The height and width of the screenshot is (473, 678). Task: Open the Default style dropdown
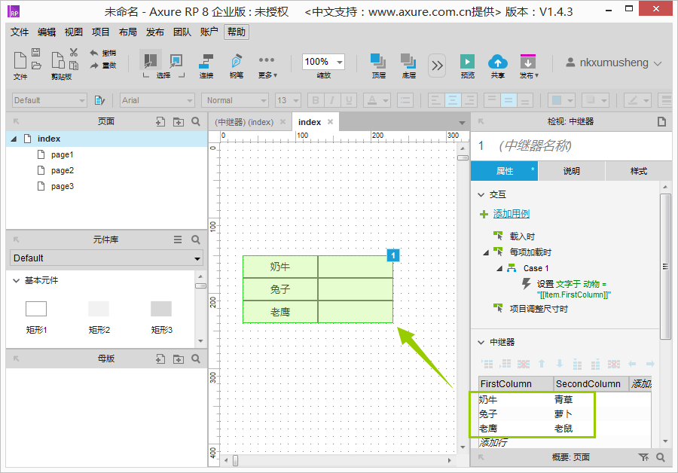point(49,100)
